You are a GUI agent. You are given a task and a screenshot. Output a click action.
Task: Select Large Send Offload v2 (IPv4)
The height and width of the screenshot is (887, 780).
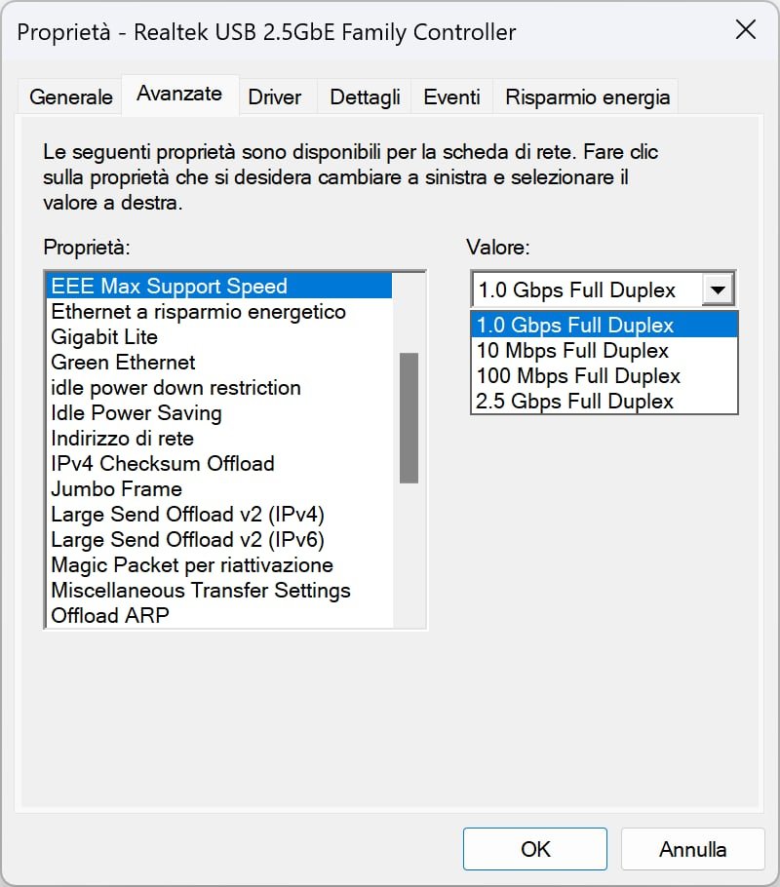tap(219, 515)
